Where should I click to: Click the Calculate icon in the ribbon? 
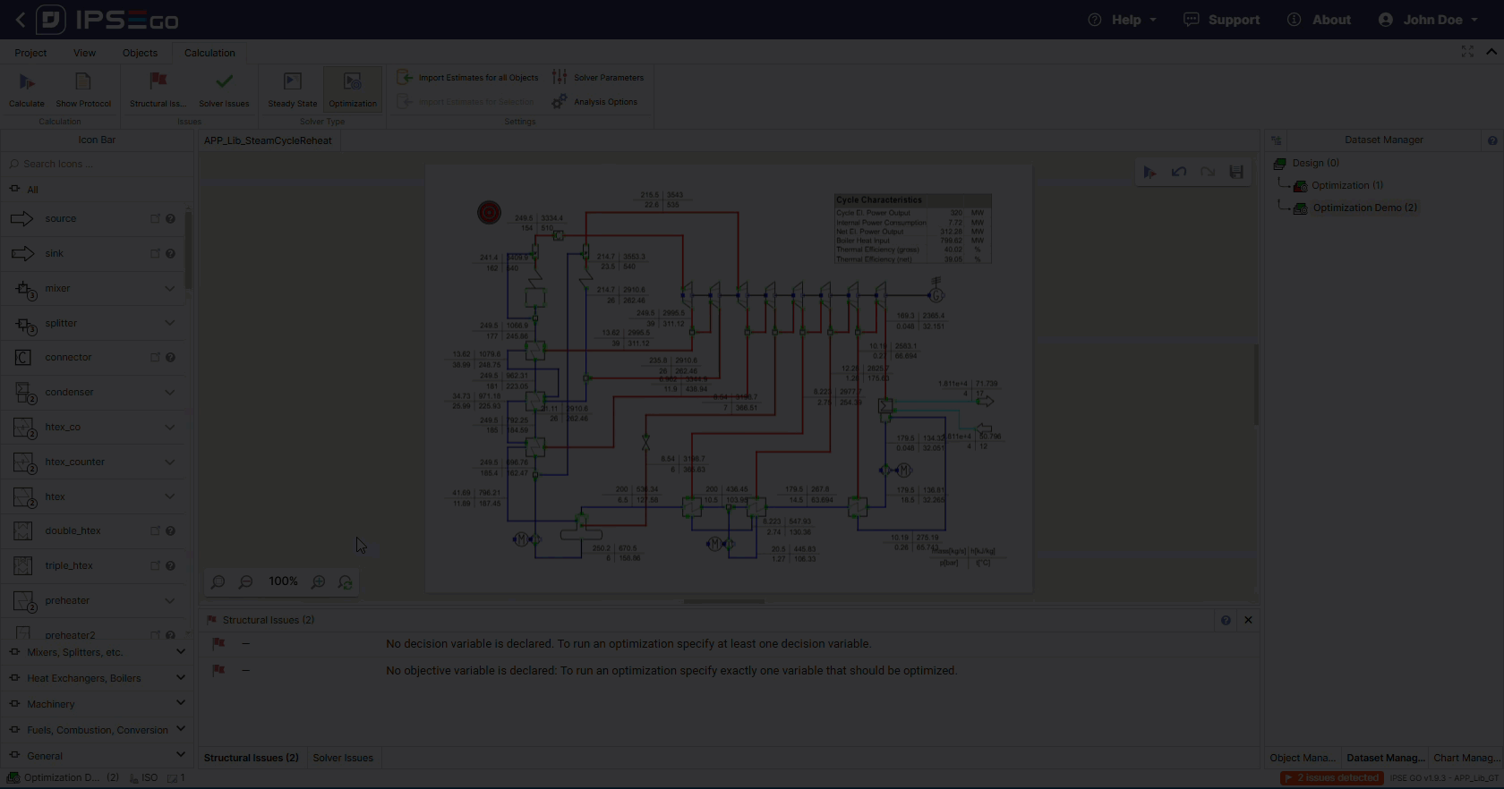27,82
